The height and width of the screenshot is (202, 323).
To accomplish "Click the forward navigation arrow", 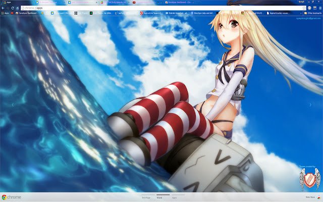I will click(x=8, y=8).
